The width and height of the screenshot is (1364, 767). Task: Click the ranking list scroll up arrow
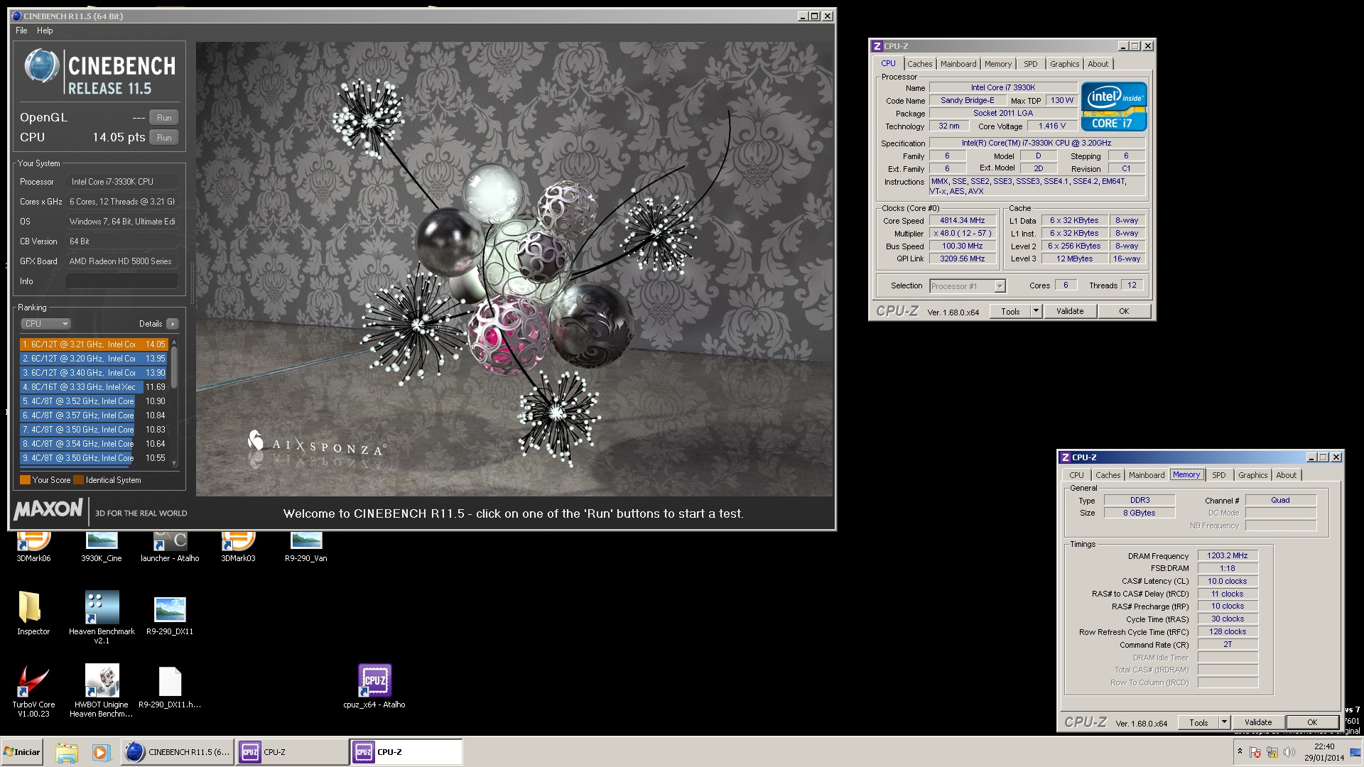coord(174,342)
